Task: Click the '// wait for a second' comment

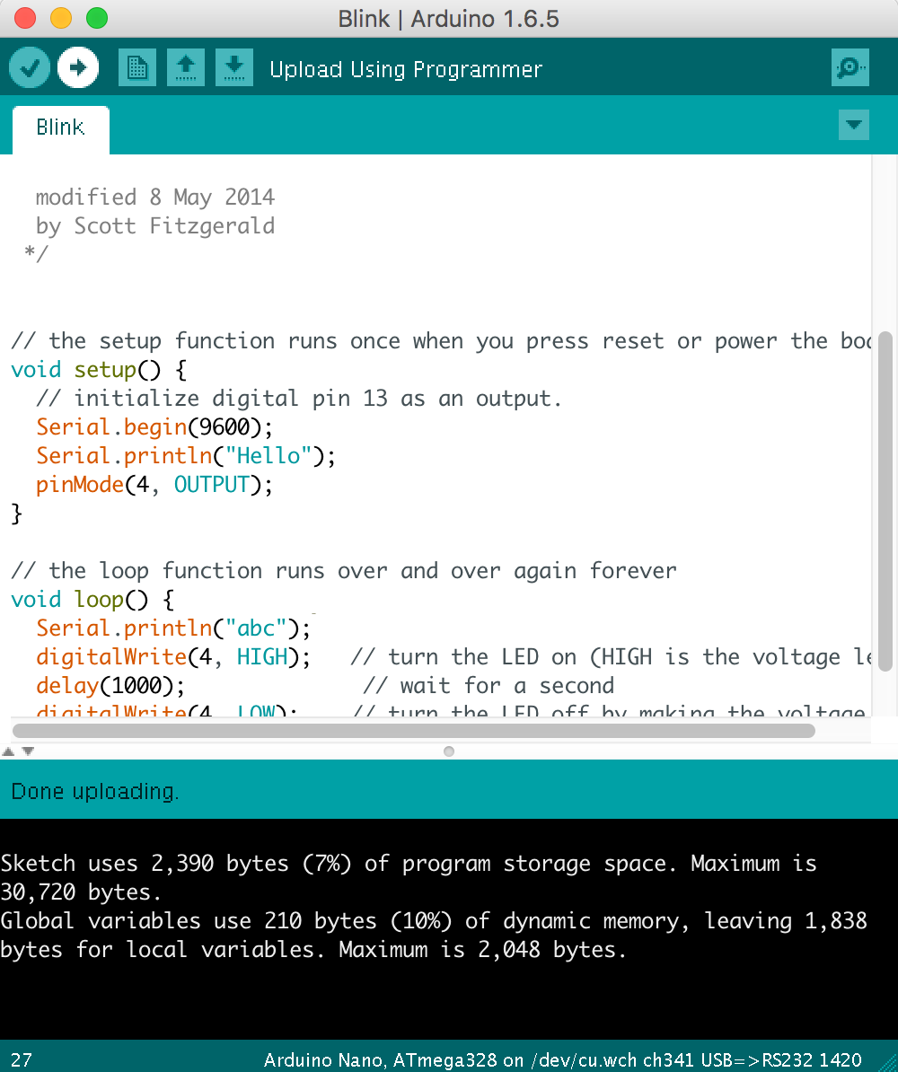Action: pyautogui.click(x=489, y=686)
